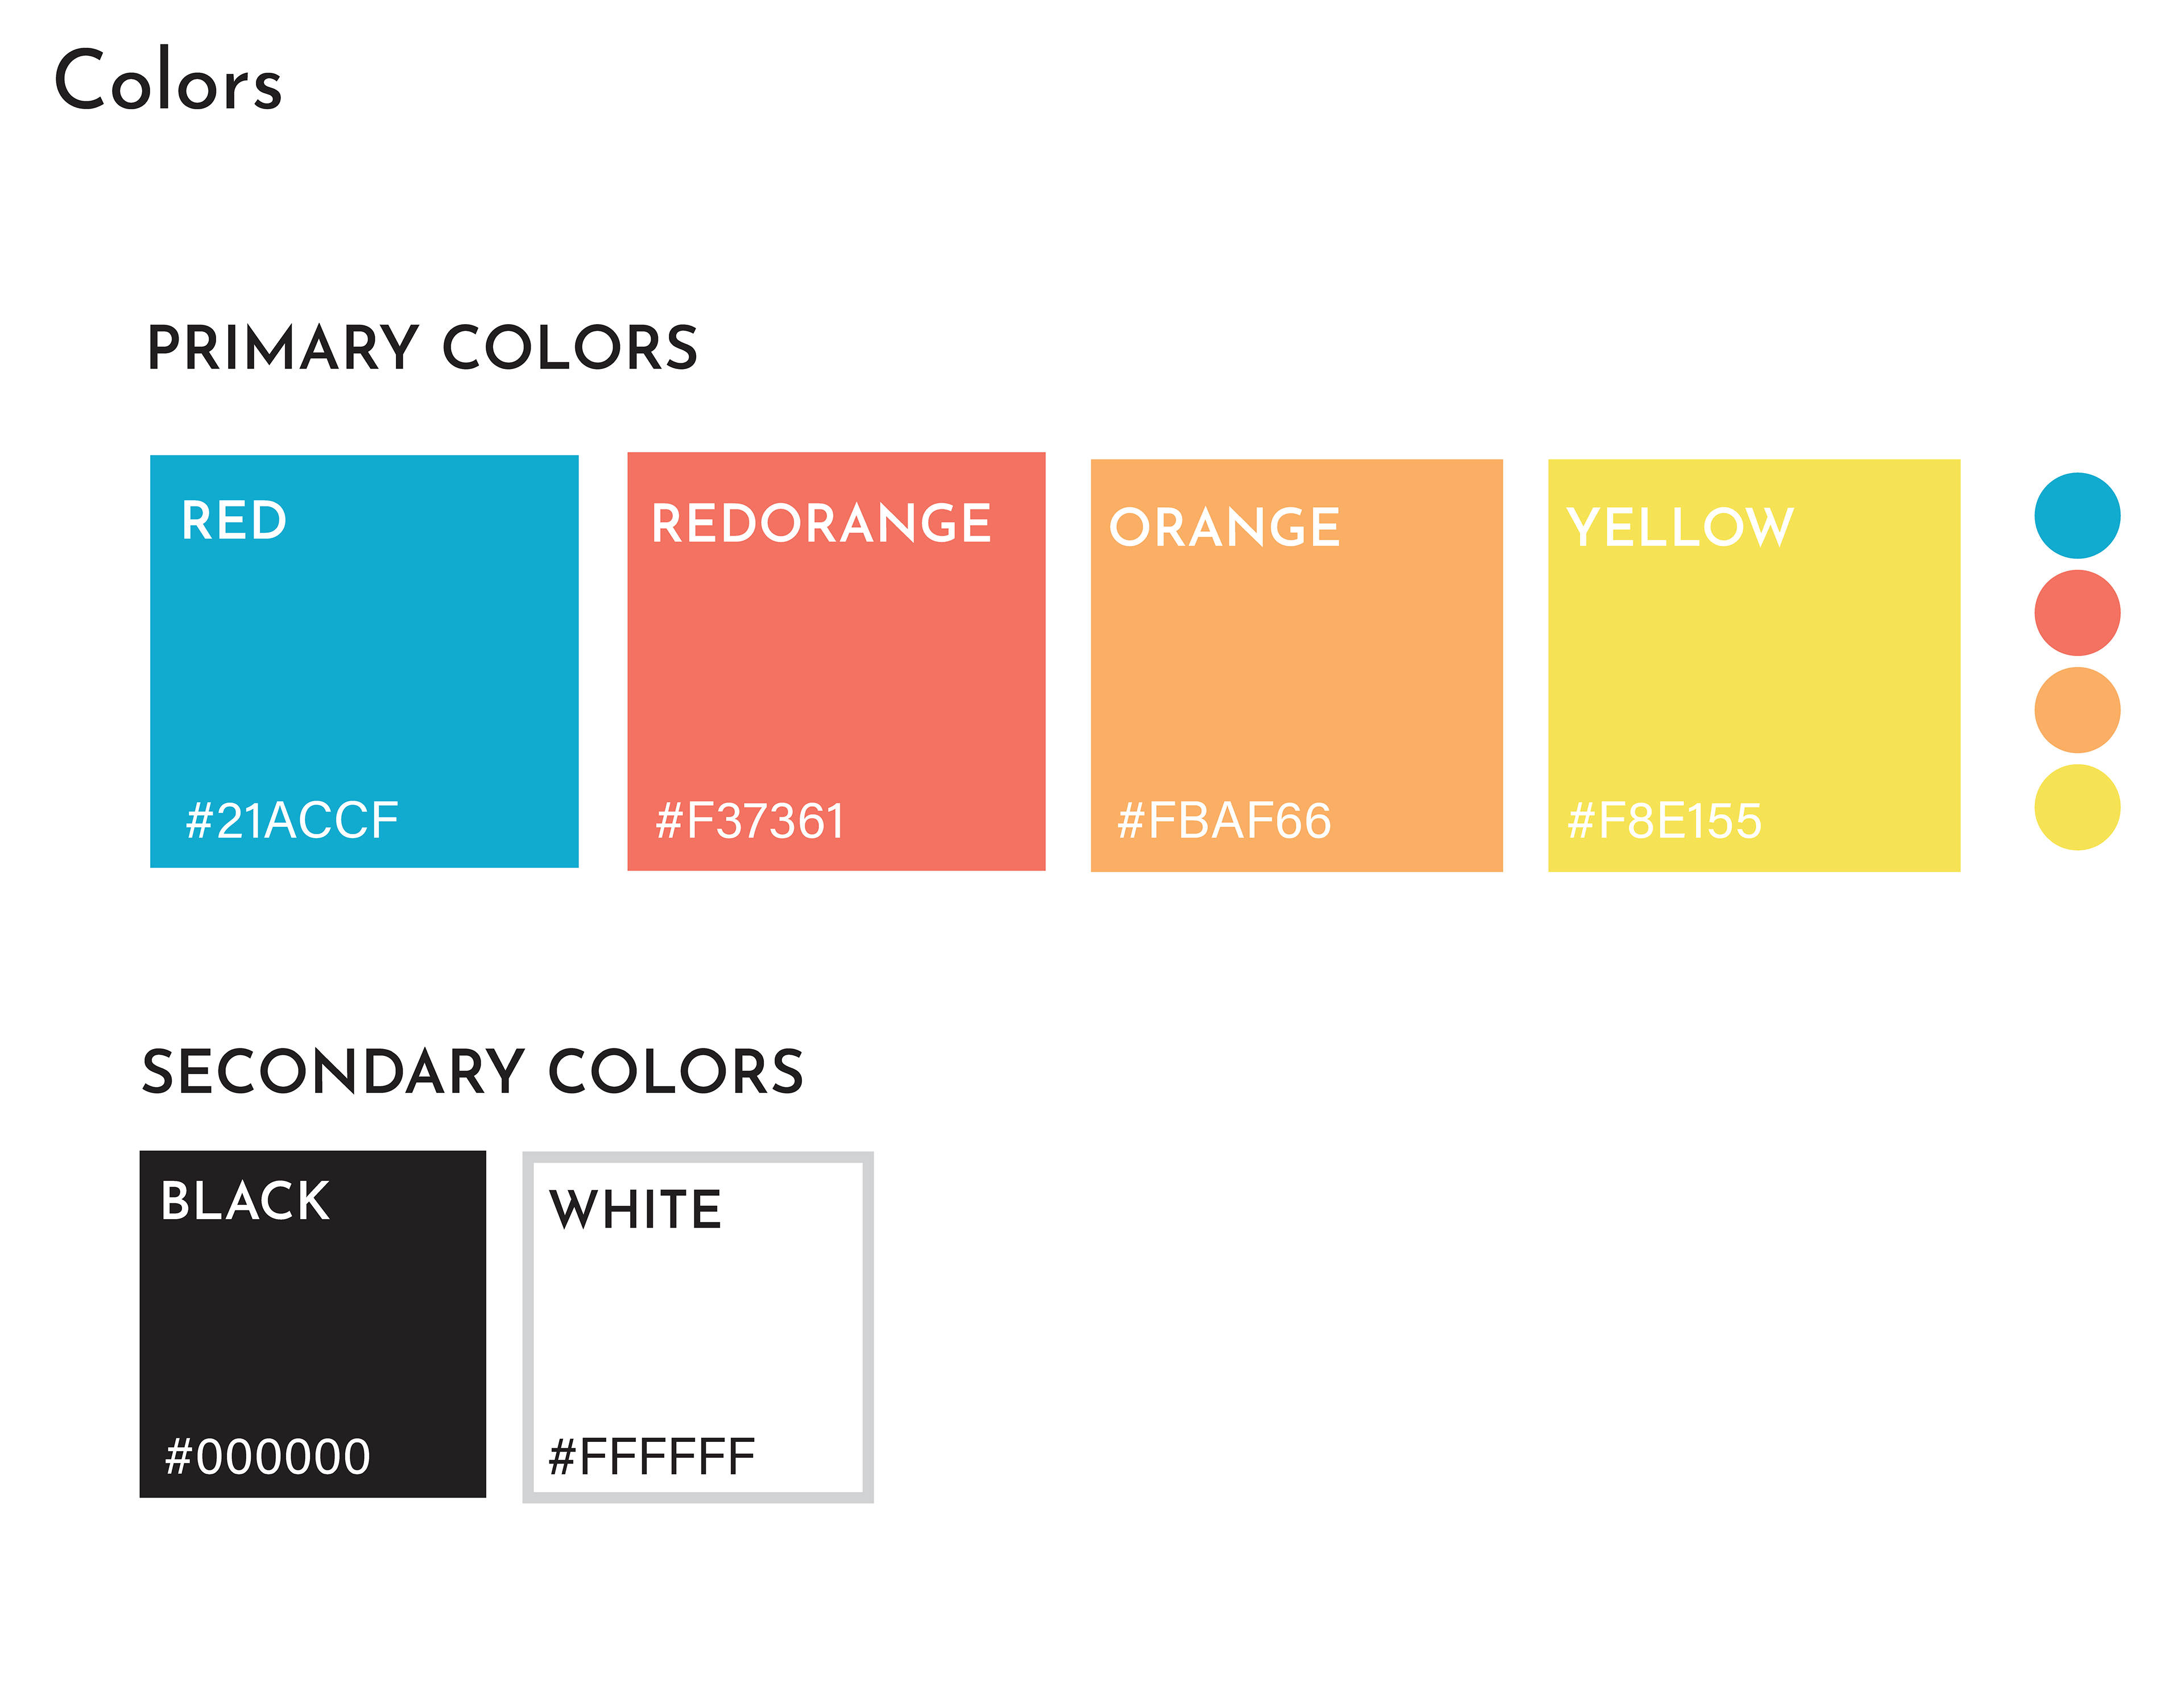This screenshot has height=1687, width=2184.
Task: Click the #FFFFFF hex code
Action: (x=652, y=1456)
